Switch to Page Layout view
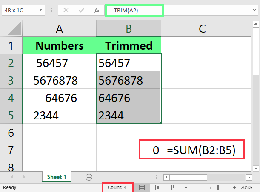 click(158, 187)
